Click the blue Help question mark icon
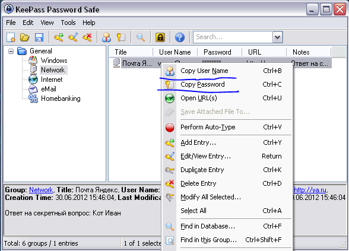The height and width of the screenshot is (251, 349). [180, 37]
